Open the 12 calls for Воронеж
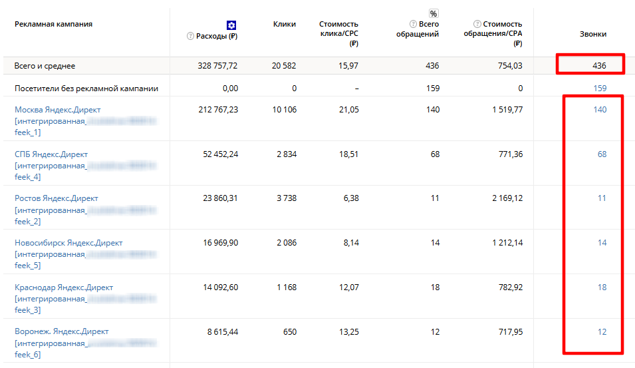This screenshot has width=635, height=368. pyautogui.click(x=602, y=331)
